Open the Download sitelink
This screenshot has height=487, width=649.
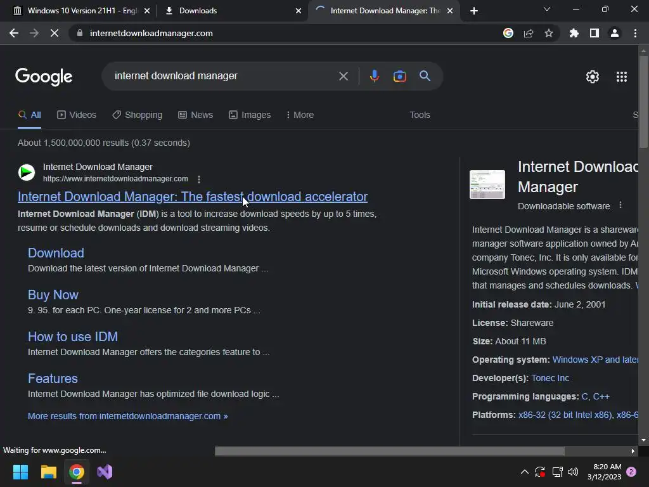coord(56,252)
